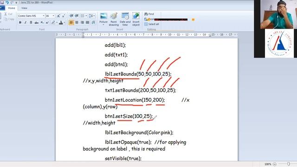Image resolution: width=297 pixels, height=167 pixels.
Task: Align text to the right
Action: point(82,23)
